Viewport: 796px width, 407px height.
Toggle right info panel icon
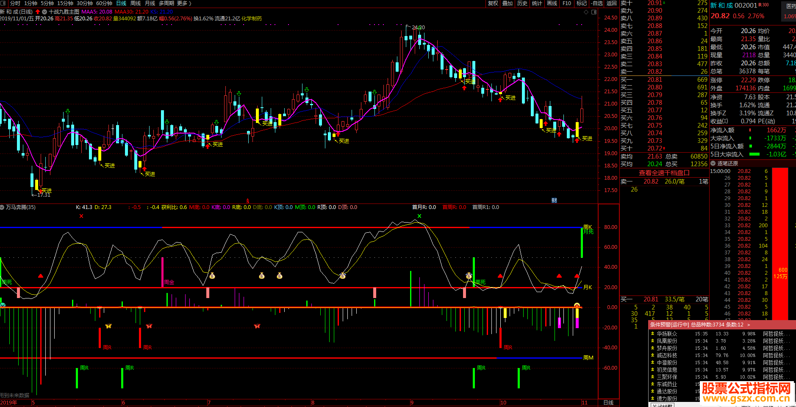click(x=594, y=12)
